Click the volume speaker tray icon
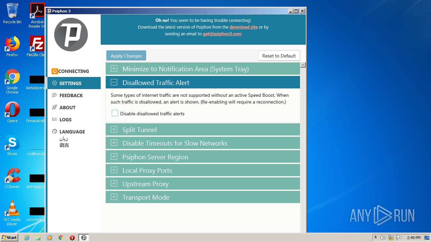The width and height of the screenshot is (431, 242). pos(383,238)
